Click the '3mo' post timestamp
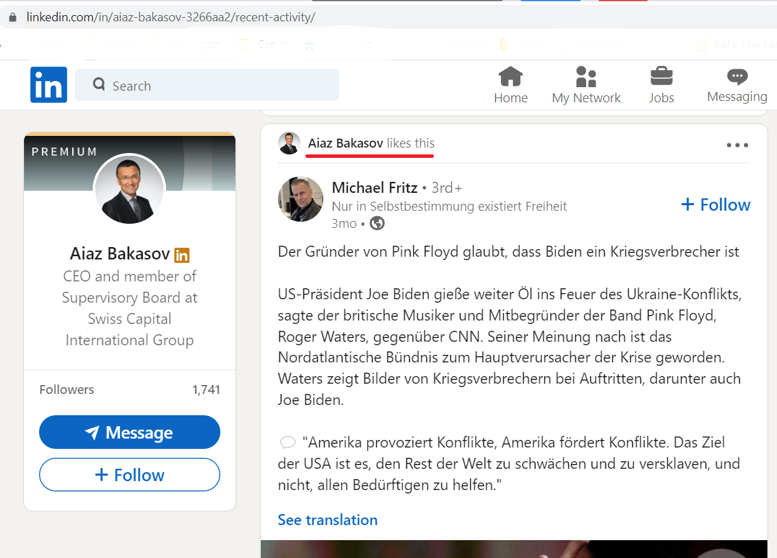The height and width of the screenshot is (558, 777). coord(344,224)
